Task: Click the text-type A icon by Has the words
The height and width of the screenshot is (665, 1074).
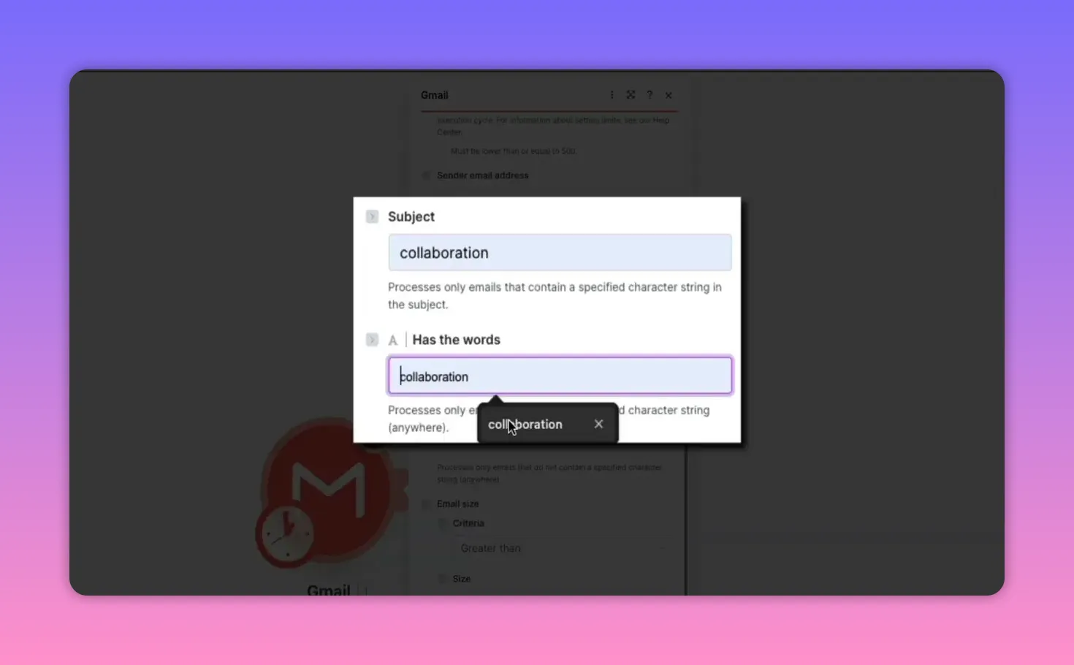Action: coord(393,341)
